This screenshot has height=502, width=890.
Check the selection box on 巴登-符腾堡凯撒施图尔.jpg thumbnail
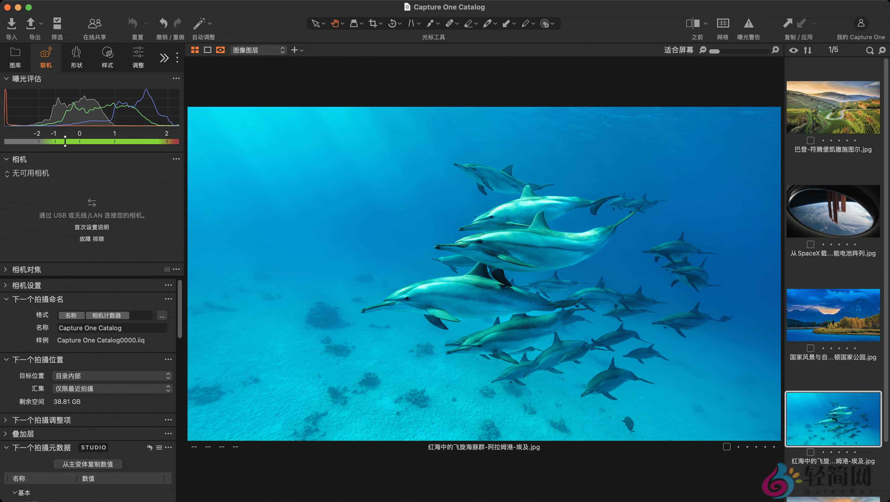(810, 140)
